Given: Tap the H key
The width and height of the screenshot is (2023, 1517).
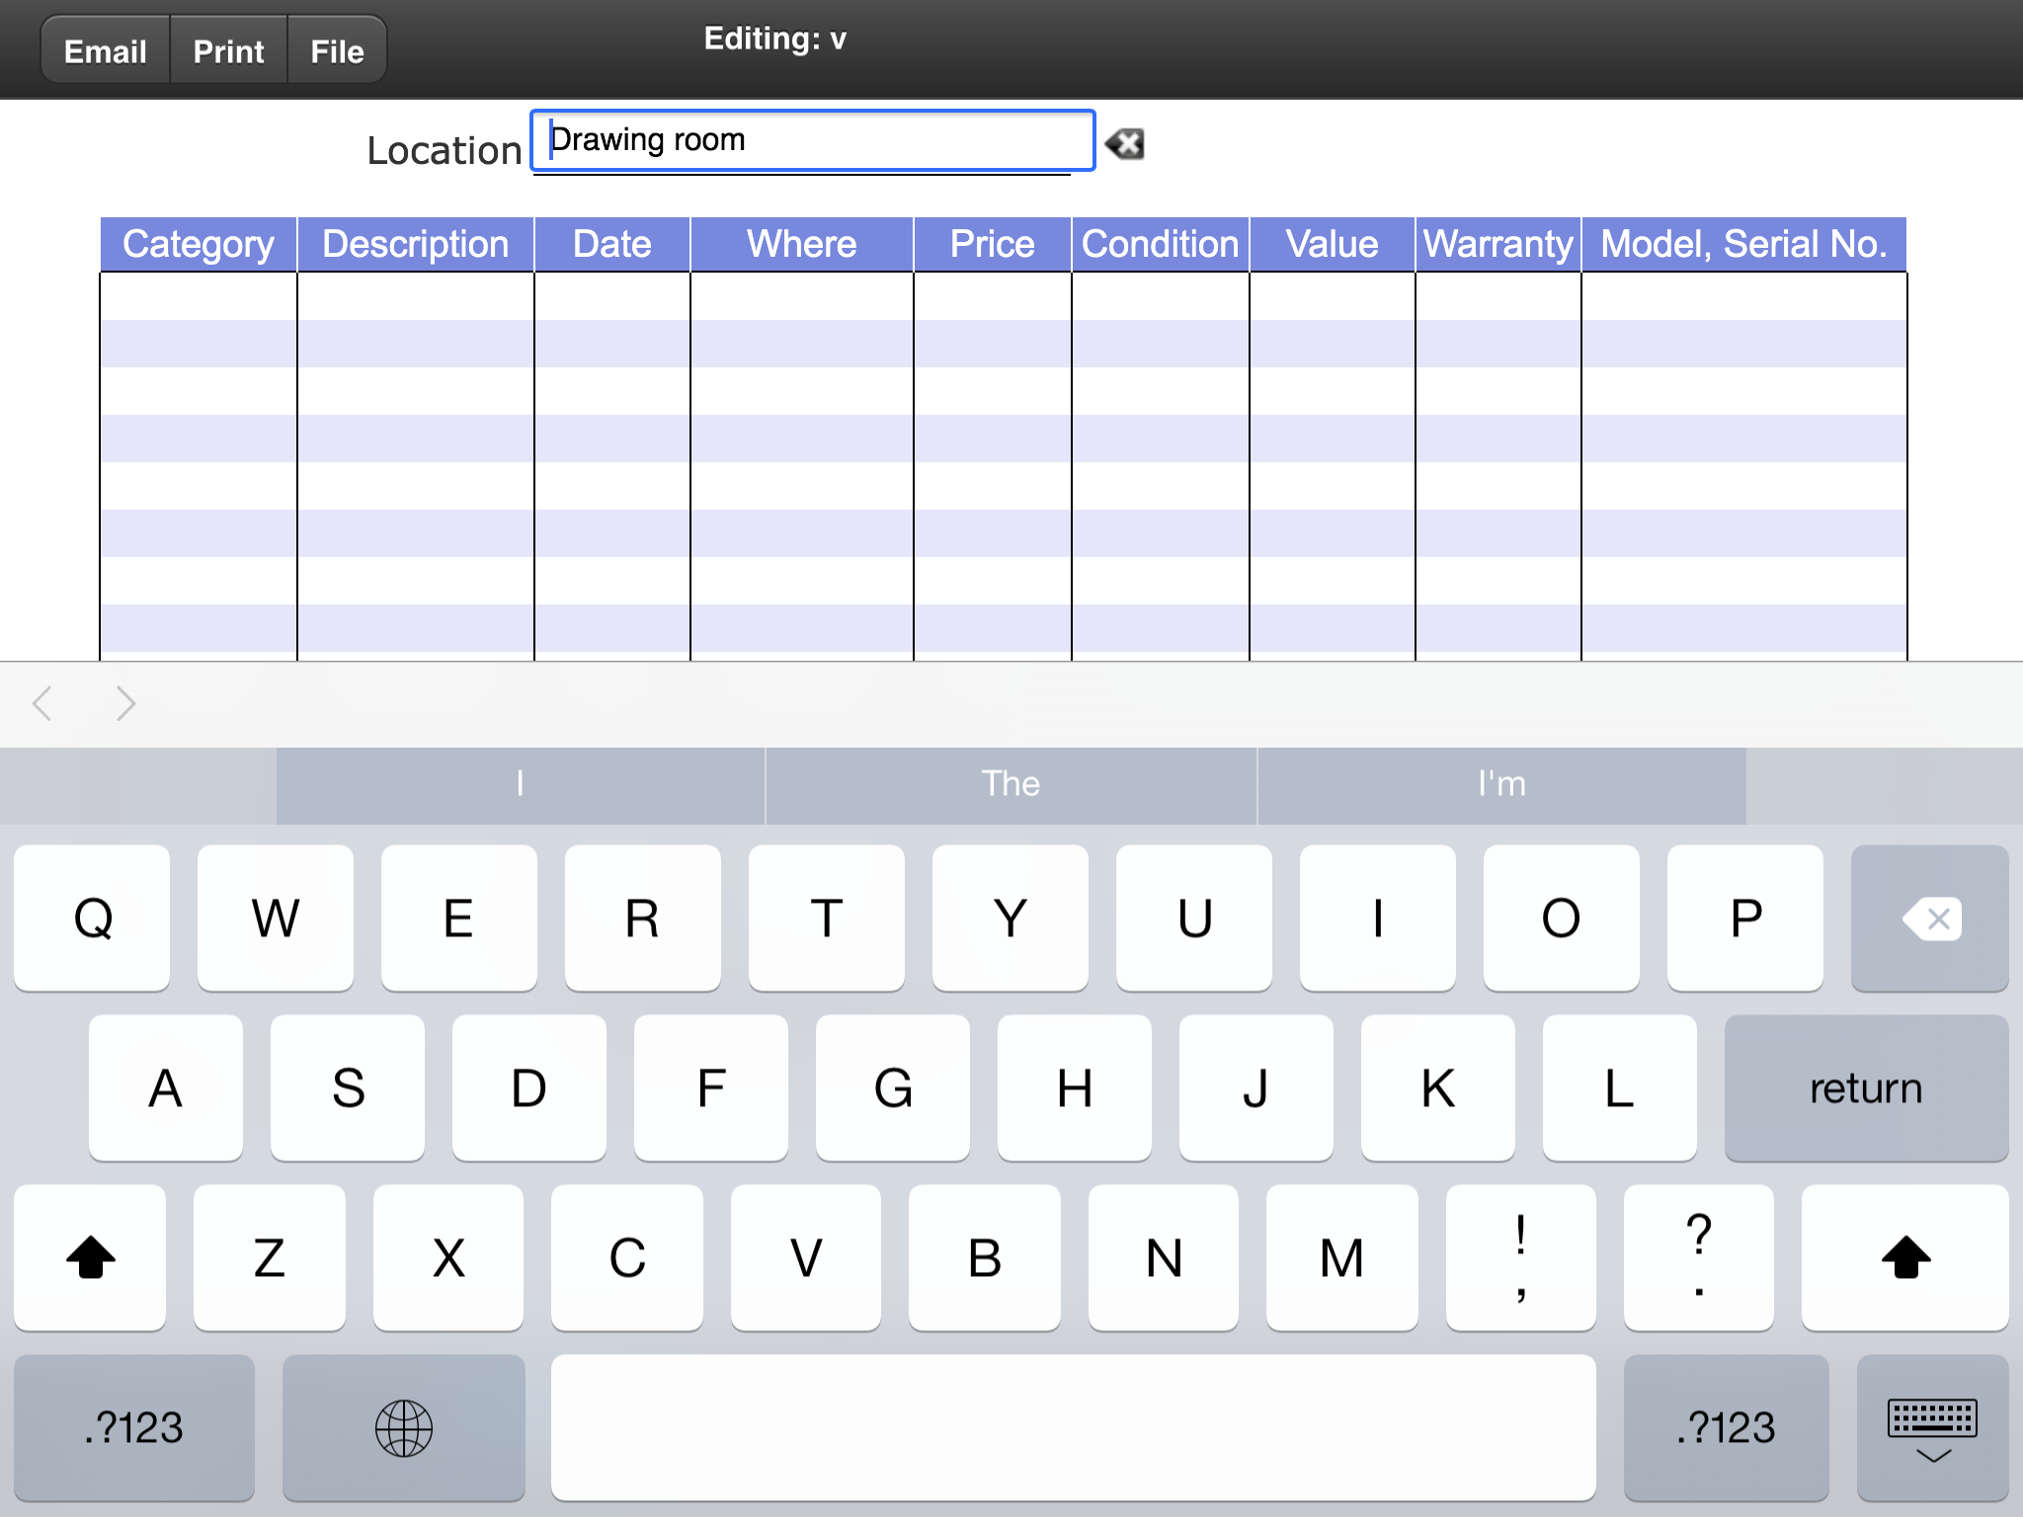Looking at the screenshot, I should coord(1075,1087).
